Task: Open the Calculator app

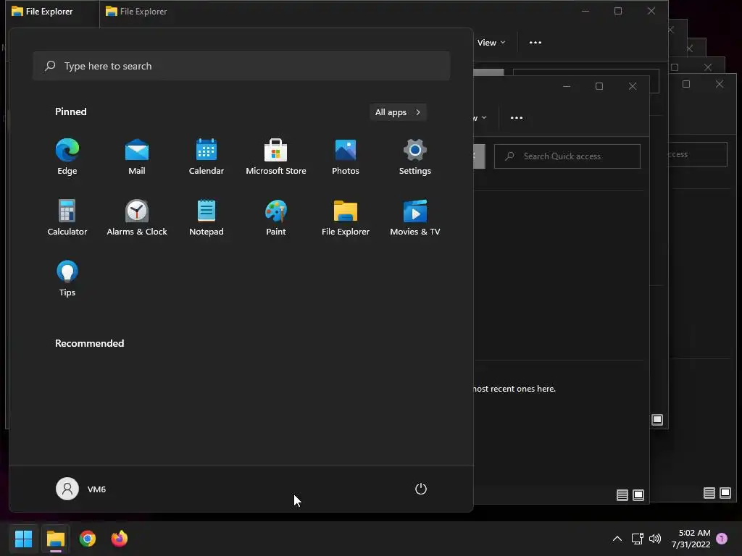Action: coord(67,217)
